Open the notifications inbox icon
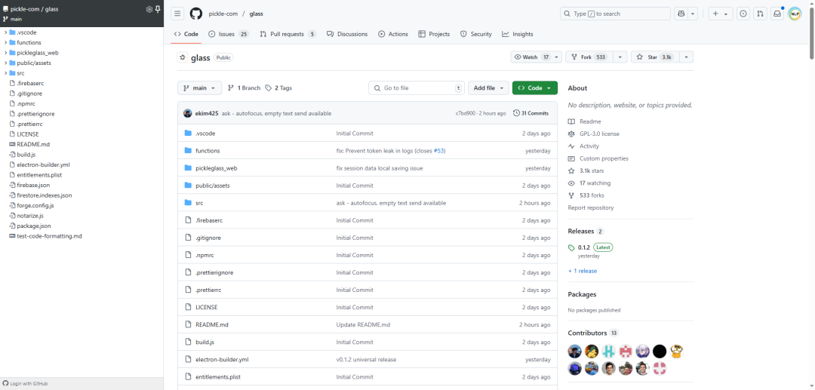The image size is (815, 390). tap(777, 14)
